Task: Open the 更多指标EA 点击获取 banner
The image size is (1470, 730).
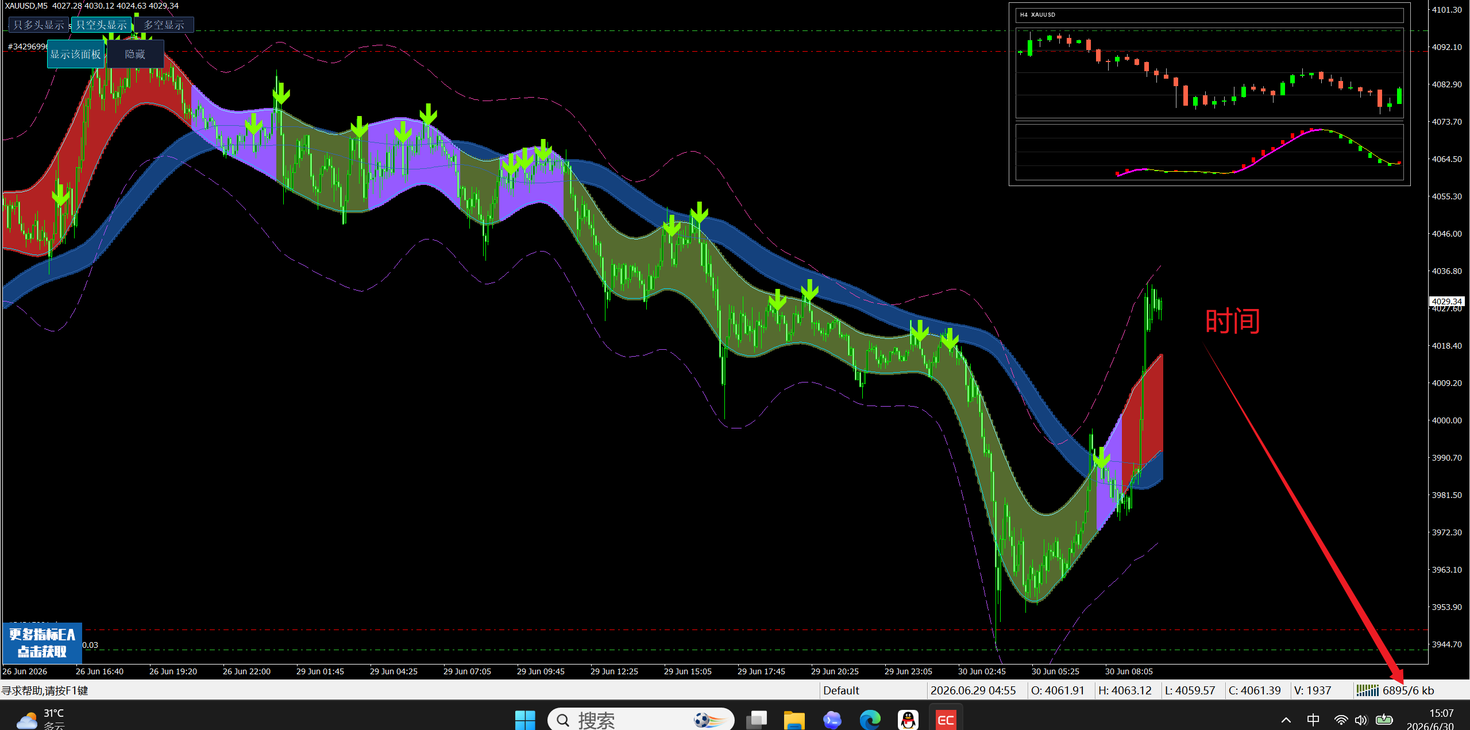Action: pyautogui.click(x=42, y=643)
